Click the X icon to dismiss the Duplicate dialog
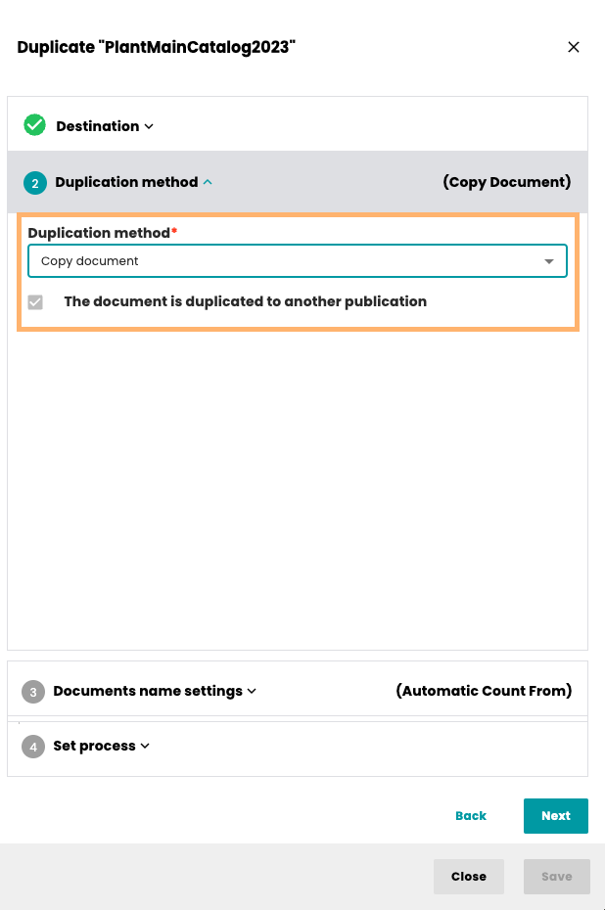 click(574, 46)
